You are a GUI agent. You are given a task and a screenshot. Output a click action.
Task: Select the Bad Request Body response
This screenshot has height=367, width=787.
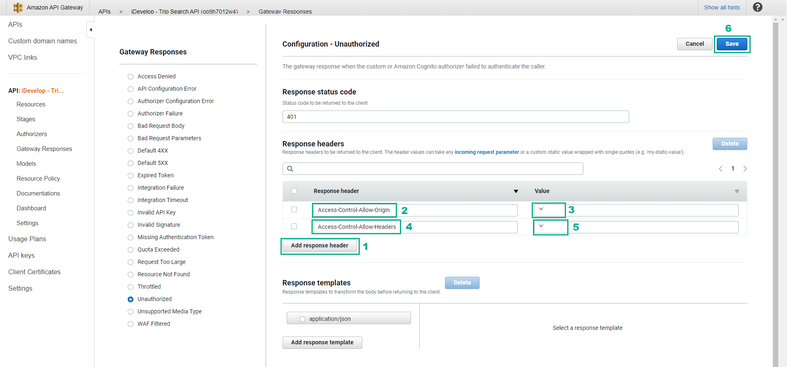(x=131, y=126)
